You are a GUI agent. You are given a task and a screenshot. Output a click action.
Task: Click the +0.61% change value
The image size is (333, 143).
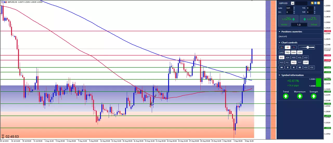pos(293,81)
